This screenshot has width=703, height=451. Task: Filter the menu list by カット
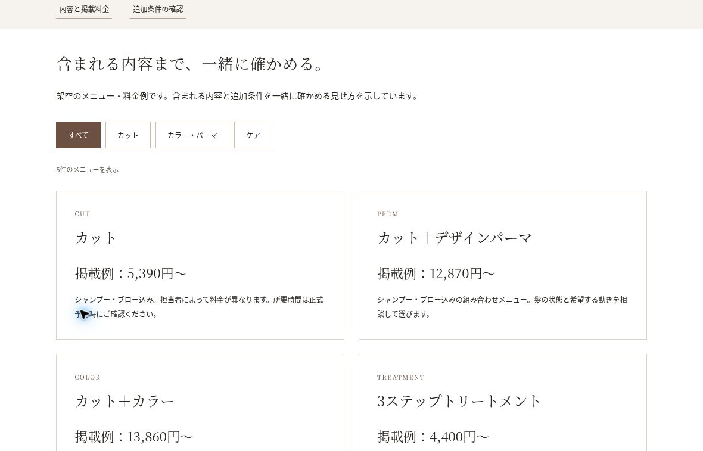[127, 135]
